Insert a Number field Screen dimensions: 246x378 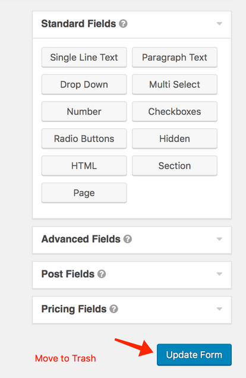coord(84,112)
